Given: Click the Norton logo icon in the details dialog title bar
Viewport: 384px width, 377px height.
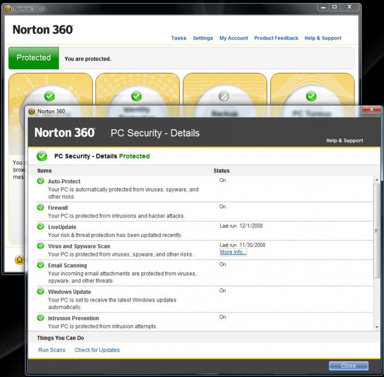Looking at the screenshot, I should click(x=32, y=111).
